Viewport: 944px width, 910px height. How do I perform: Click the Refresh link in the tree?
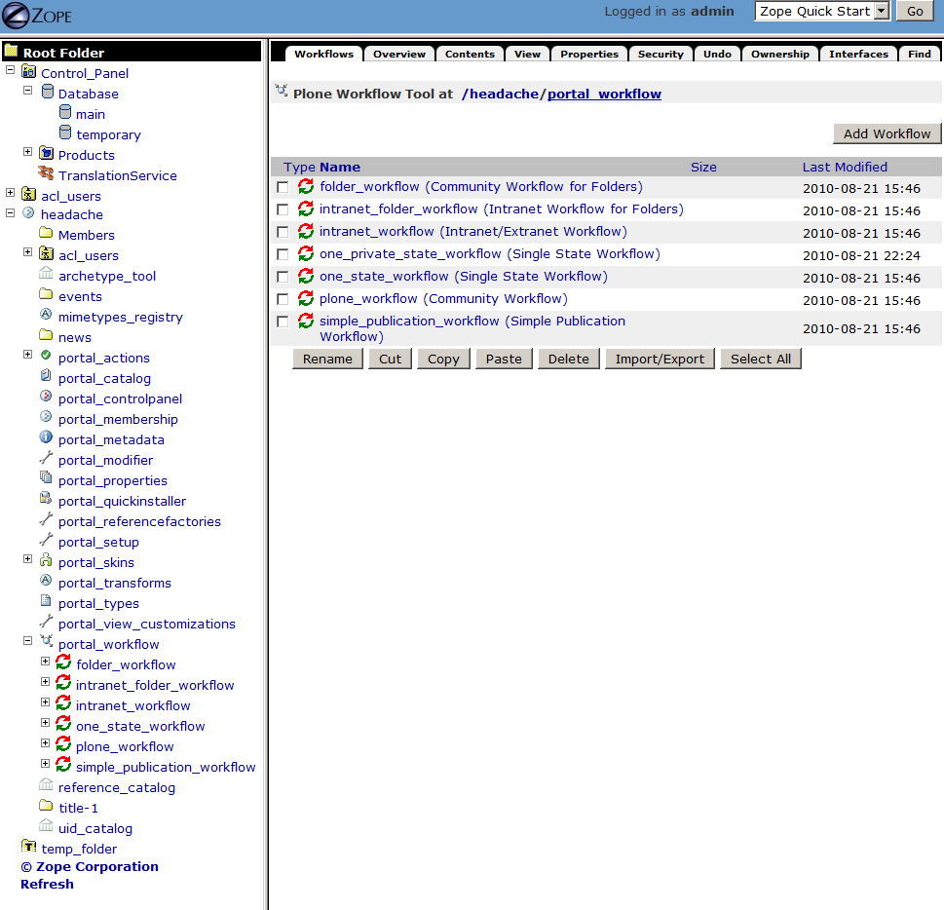[x=47, y=884]
